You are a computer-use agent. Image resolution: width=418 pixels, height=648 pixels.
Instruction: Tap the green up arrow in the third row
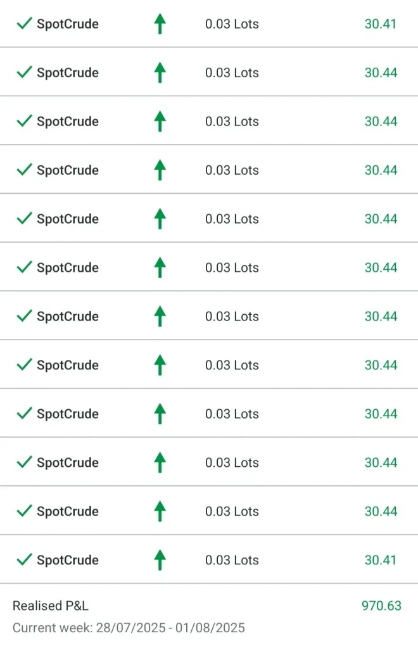point(160,122)
